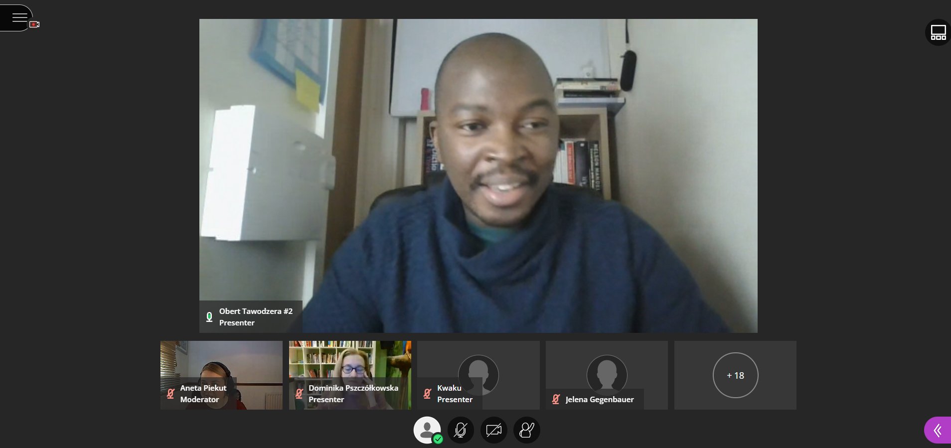Screen dimensions: 951x448
Task: Open the Session menu hamburger button
Action: pyautogui.click(x=19, y=18)
